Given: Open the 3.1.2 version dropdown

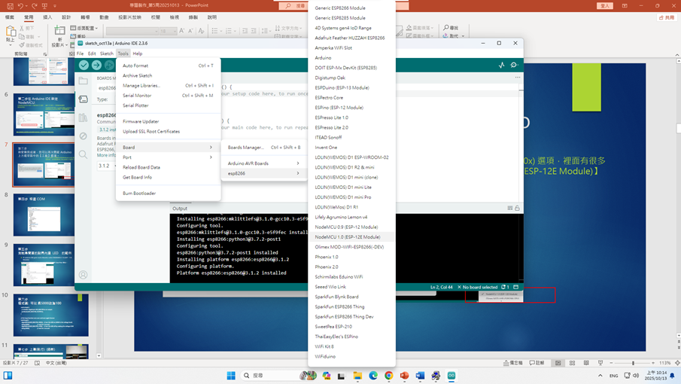Looking at the screenshot, I should (105, 166).
